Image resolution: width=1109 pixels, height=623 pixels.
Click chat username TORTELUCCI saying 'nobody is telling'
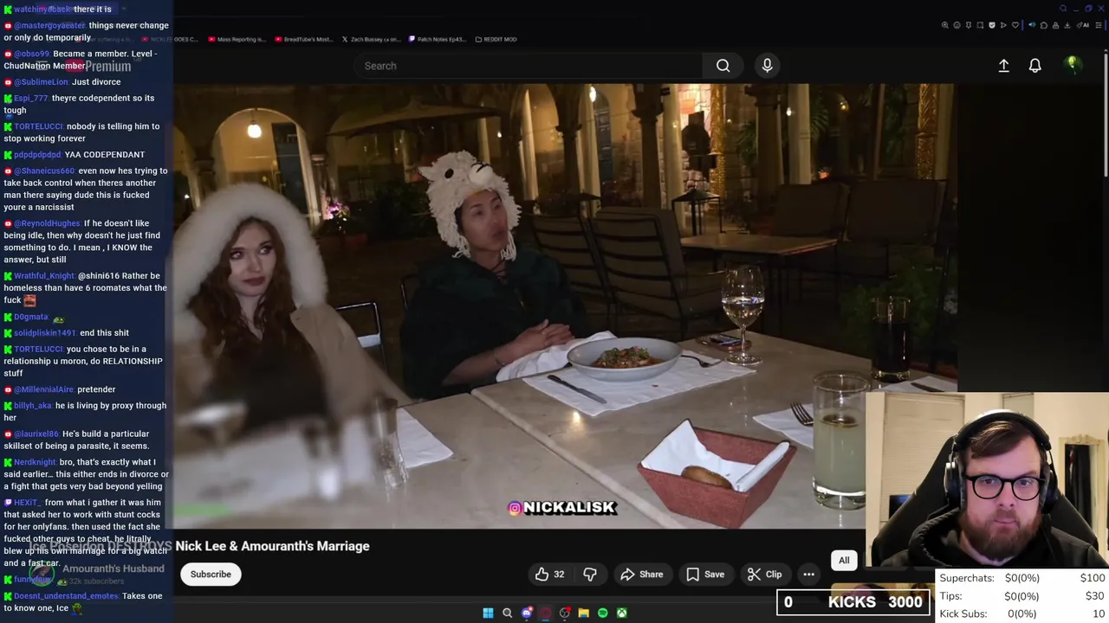point(38,126)
